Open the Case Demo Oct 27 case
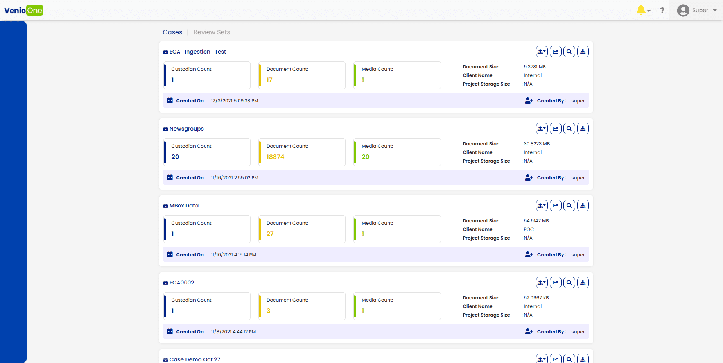This screenshot has width=723, height=363. (x=194, y=359)
